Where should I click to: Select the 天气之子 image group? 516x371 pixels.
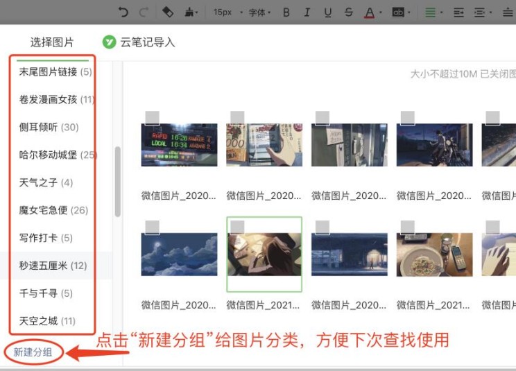click(x=46, y=182)
